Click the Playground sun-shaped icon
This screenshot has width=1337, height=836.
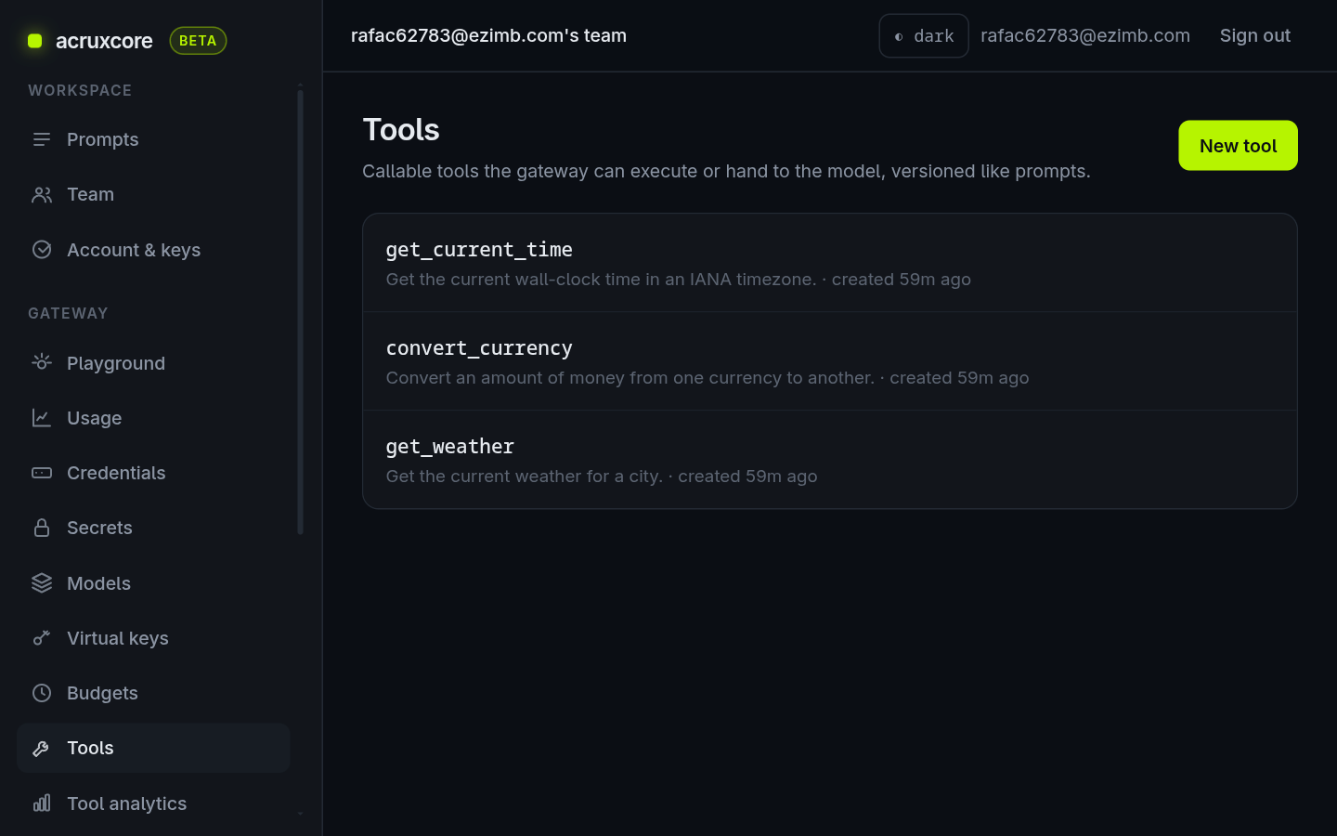click(x=42, y=363)
